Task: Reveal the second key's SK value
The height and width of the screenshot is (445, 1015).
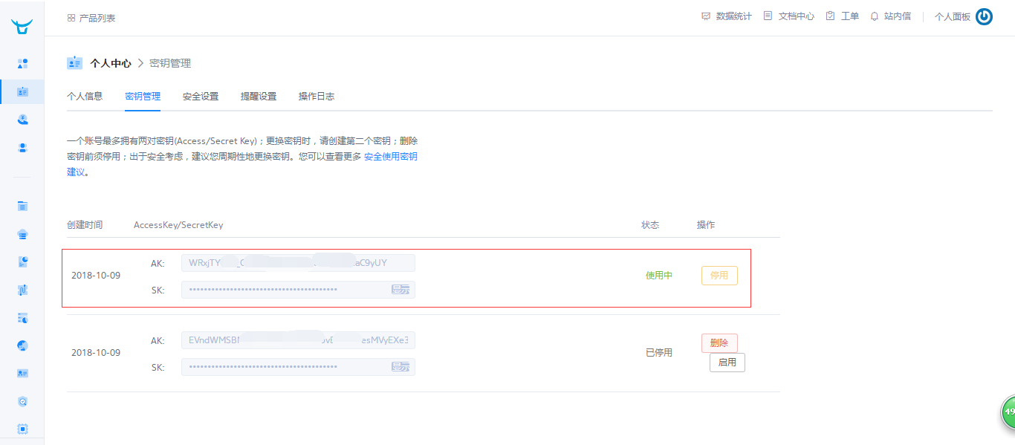Action: 401,367
